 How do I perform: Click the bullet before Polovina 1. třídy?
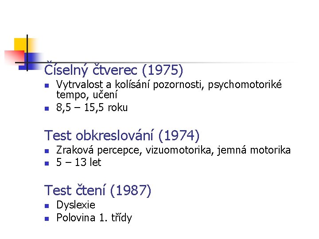point(47,219)
